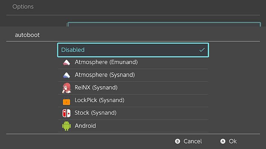266x149 pixels.
Task: Select the Android menu entry
Action: [133, 126]
